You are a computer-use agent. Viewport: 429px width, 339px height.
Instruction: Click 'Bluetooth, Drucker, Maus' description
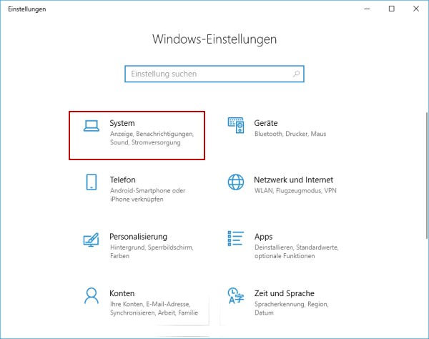point(290,134)
